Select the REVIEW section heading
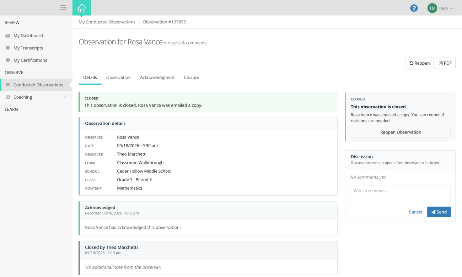Screen dimensions: 462x277 (x=12, y=22)
